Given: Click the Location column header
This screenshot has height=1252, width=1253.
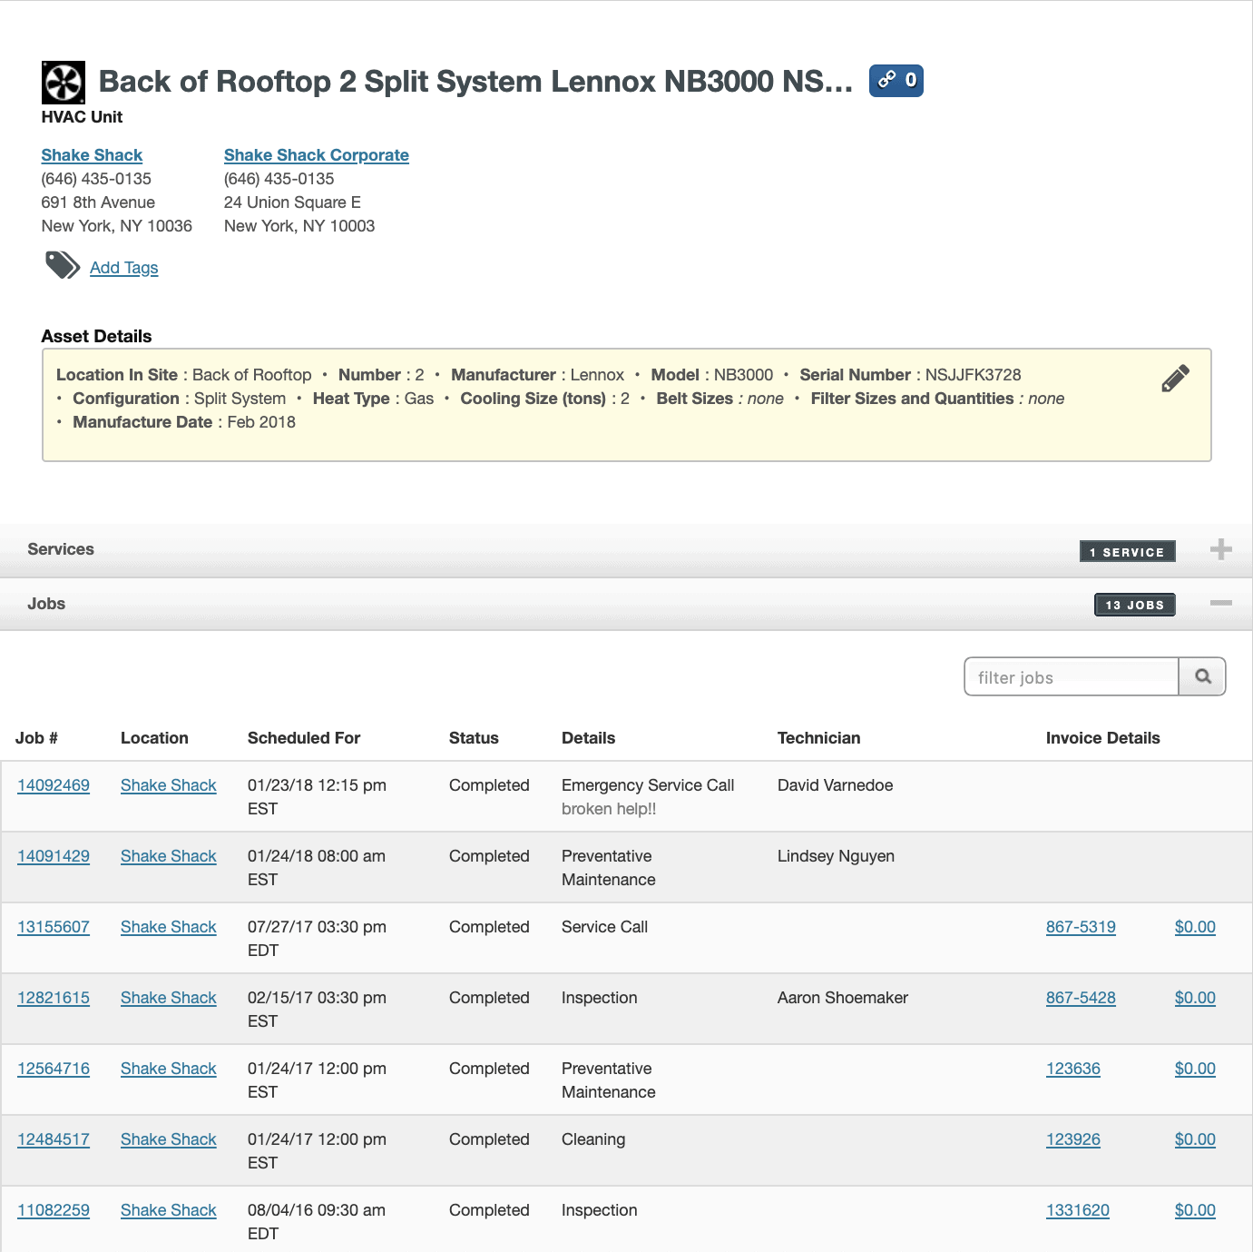Looking at the screenshot, I should click(x=154, y=738).
